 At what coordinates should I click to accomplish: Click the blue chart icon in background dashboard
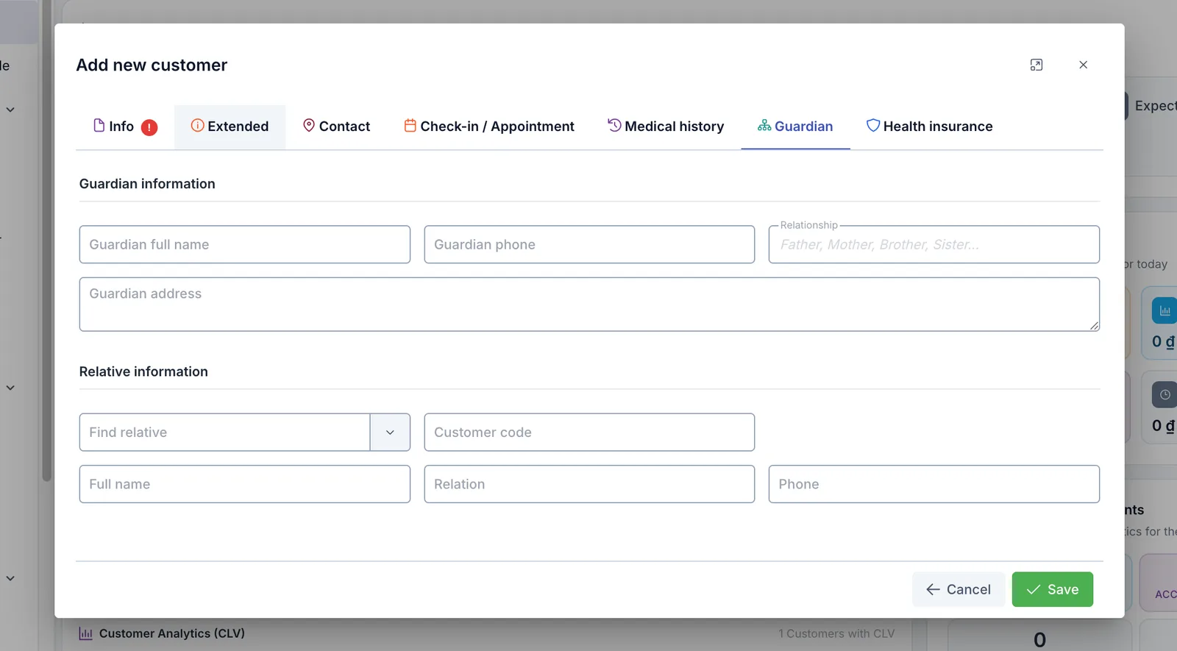coord(1164,311)
